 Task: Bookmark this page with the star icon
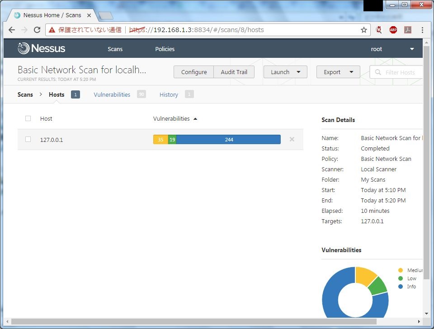pos(363,30)
